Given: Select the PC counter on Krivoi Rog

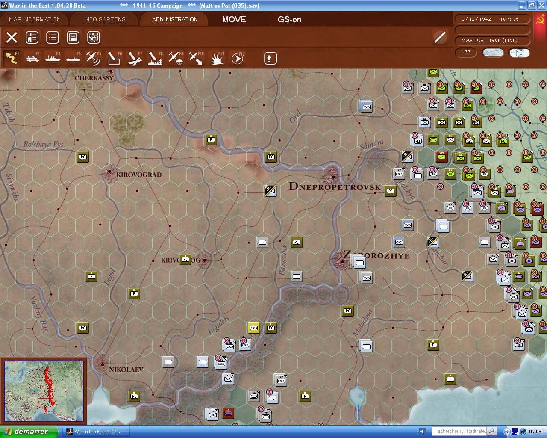Looking at the screenshot, I should [185, 259].
